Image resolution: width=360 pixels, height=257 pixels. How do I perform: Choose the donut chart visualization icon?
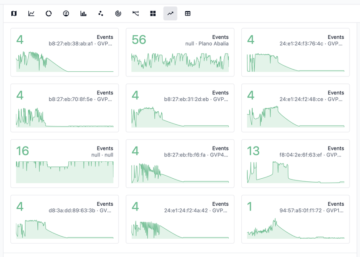(x=49, y=13)
